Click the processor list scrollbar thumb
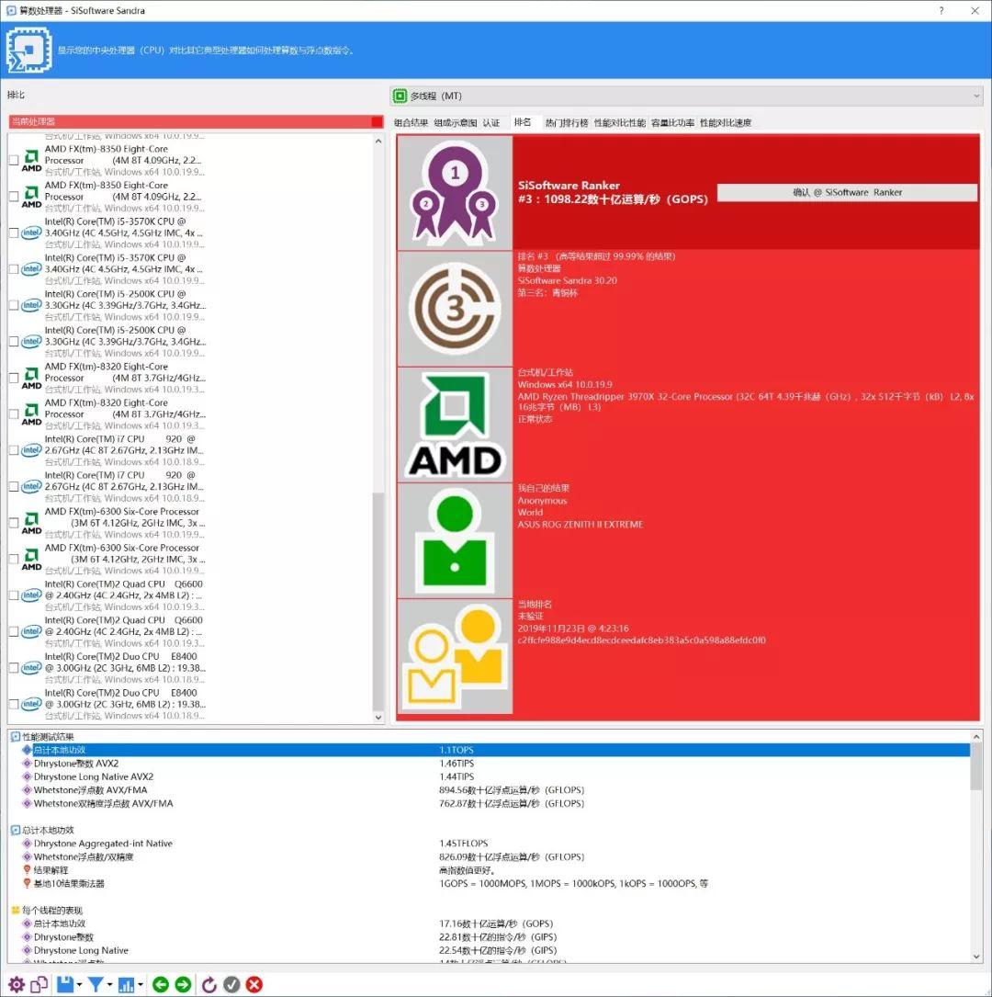Image resolution: width=992 pixels, height=997 pixels. [x=378, y=601]
